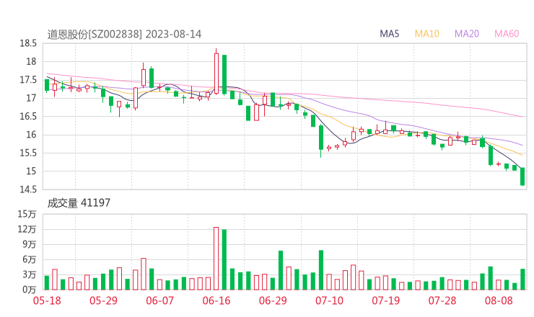Click the 15万 volume axis label

point(27,214)
